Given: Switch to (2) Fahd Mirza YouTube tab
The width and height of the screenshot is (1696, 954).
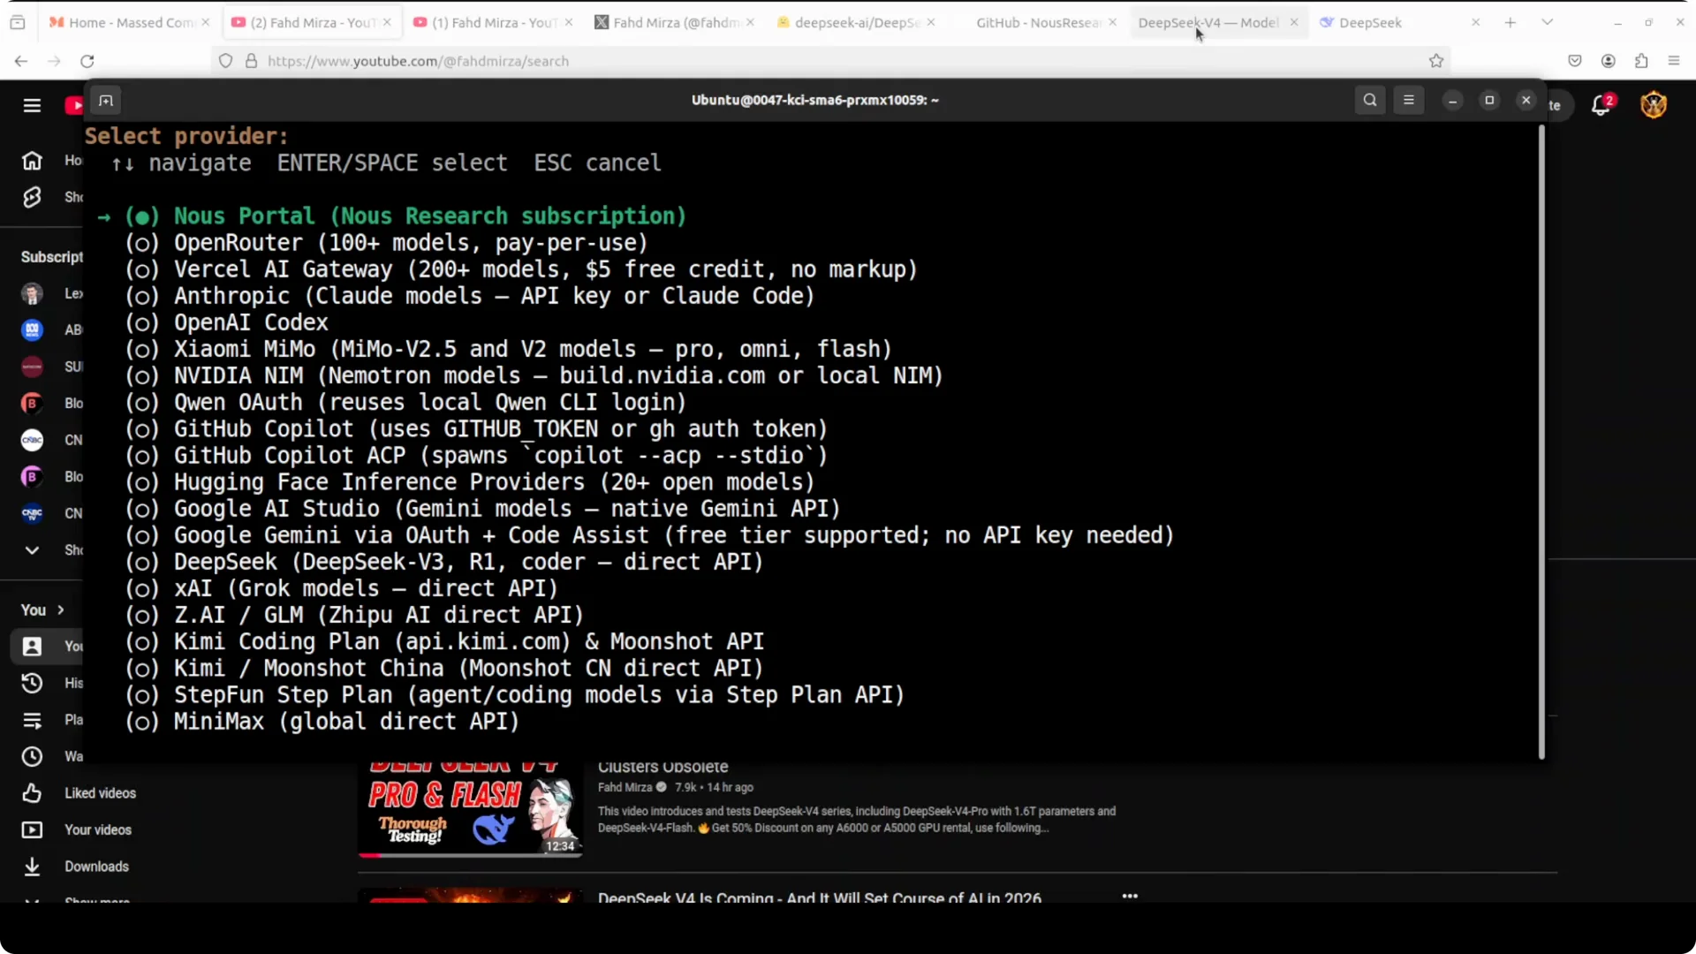Looking at the screenshot, I should tap(311, 22).
